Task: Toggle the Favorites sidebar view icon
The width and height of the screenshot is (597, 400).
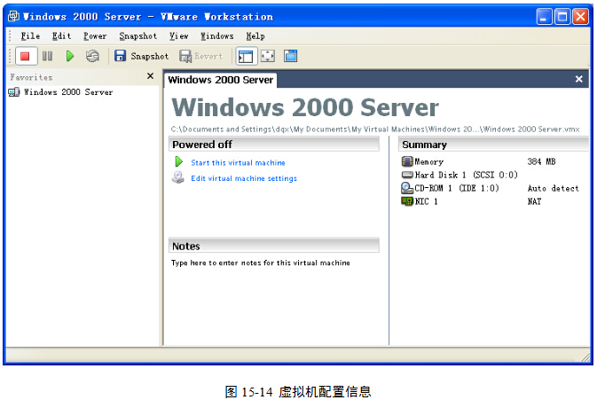Action: (246, 57)
